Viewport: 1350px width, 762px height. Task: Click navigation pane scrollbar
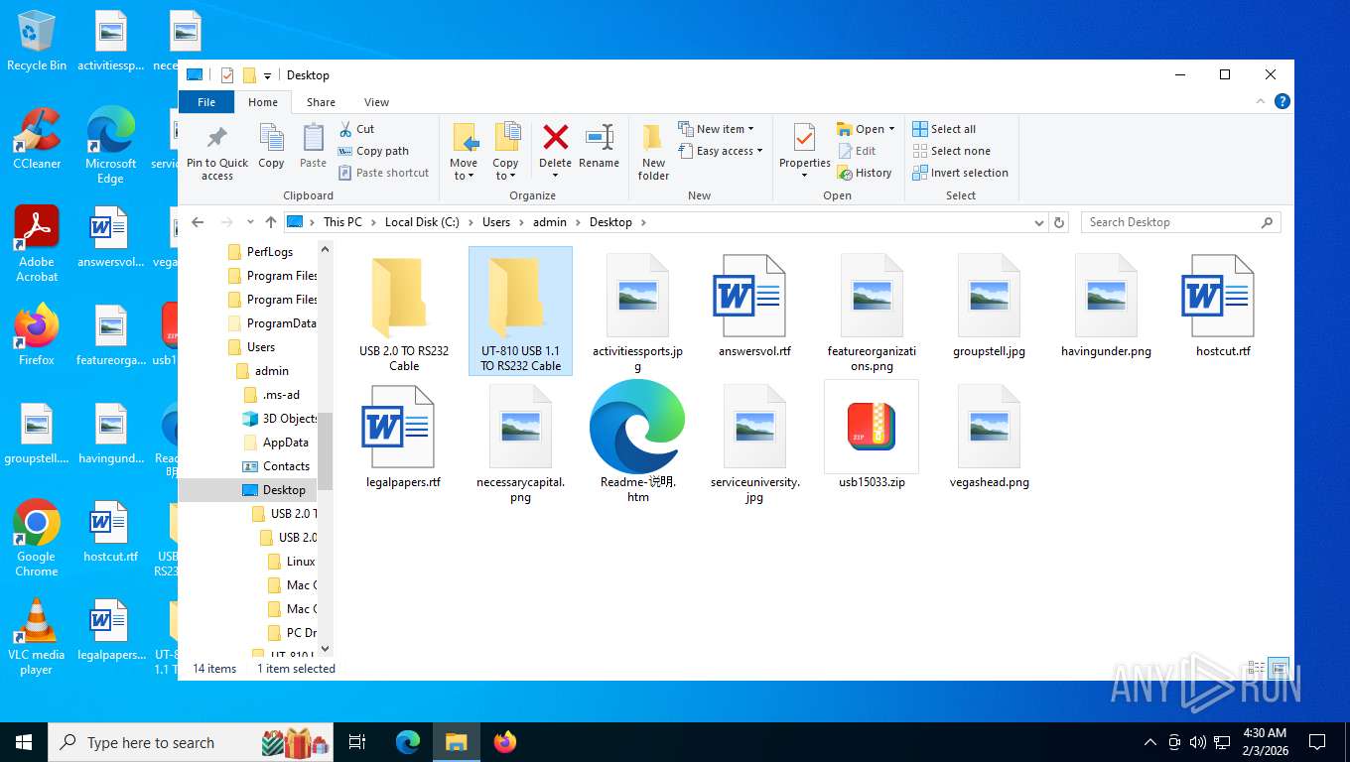pyautogui.click(x=326, y=451)
